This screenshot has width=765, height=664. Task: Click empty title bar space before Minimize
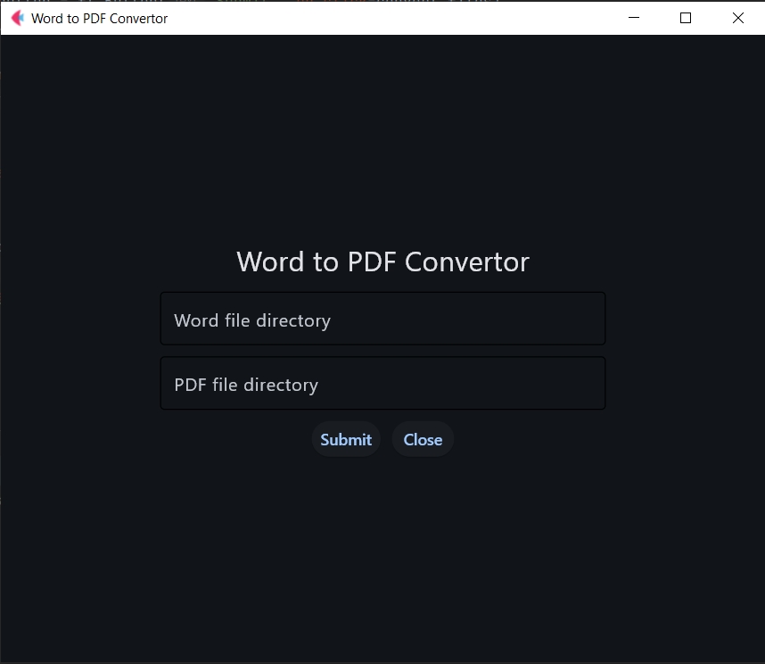click(401, 18)
